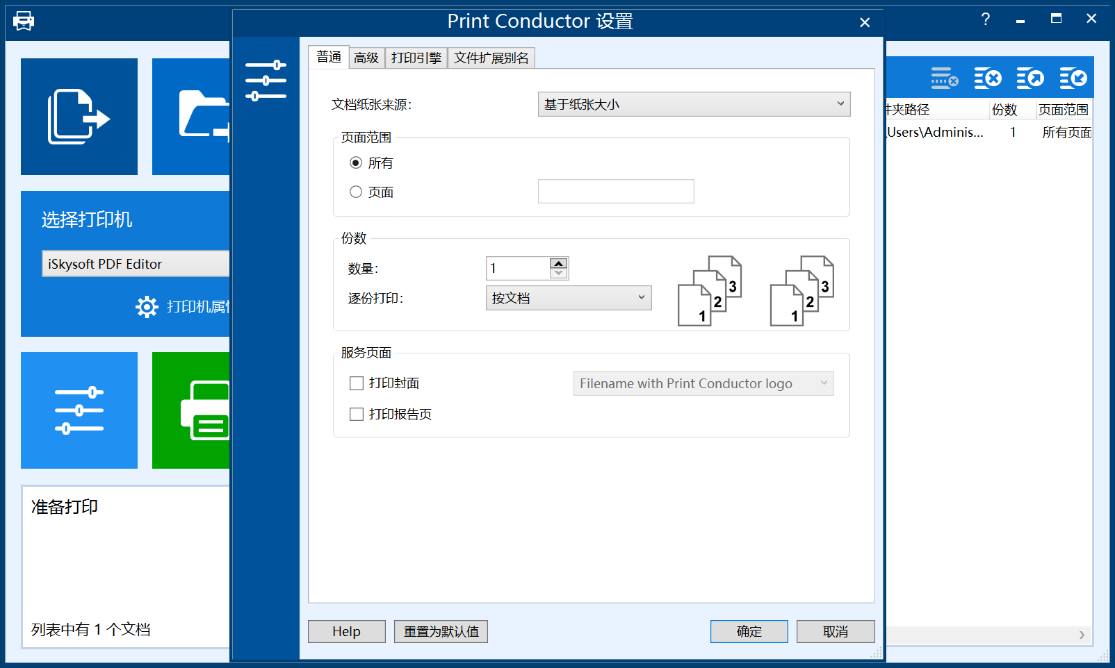Click the remove-from-list X icon in toolbar

click(988, 78)
